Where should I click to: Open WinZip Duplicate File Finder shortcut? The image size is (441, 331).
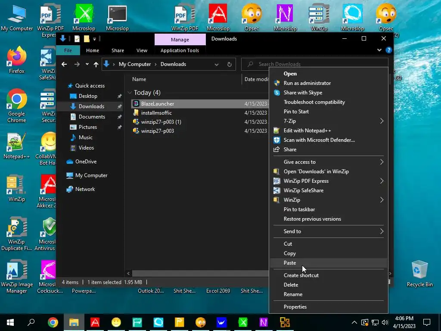click(x=17, y=234)
